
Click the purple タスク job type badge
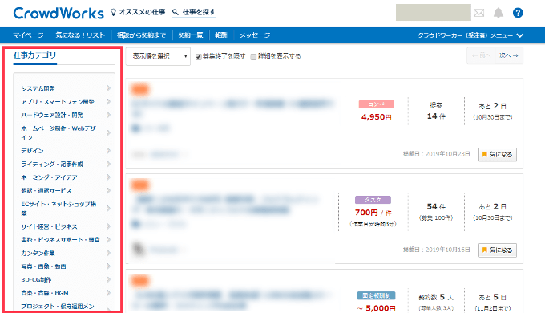pyautogui.click(x=373, y=200)
